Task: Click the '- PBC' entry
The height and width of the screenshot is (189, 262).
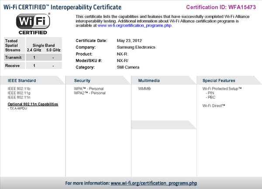Action: [x=210, y=98]
